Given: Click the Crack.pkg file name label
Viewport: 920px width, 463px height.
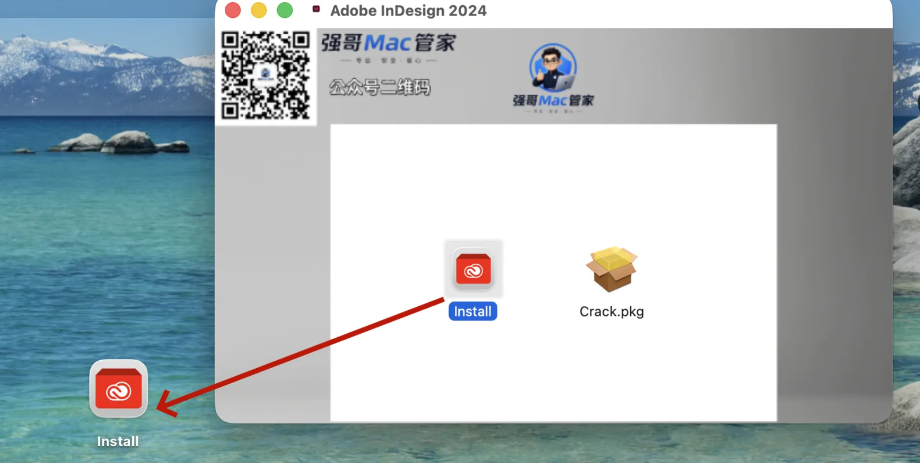Looking at the screenshot, I should pos(612,311).
